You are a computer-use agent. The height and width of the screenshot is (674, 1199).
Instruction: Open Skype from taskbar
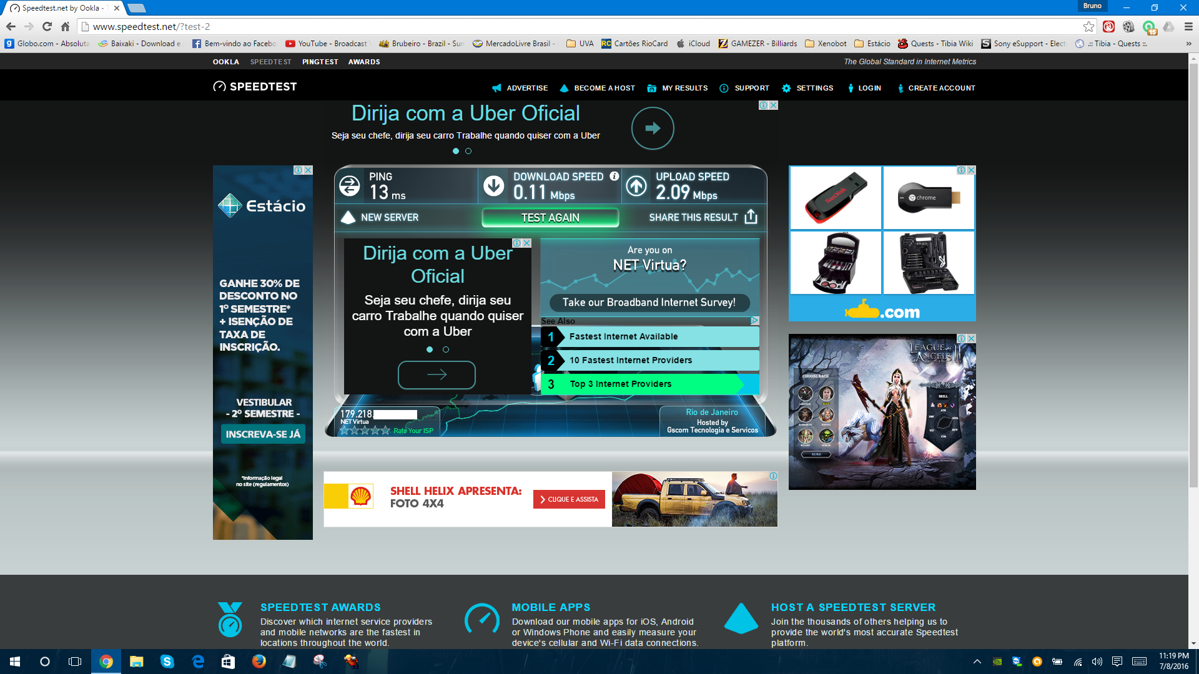pos(167,662)
